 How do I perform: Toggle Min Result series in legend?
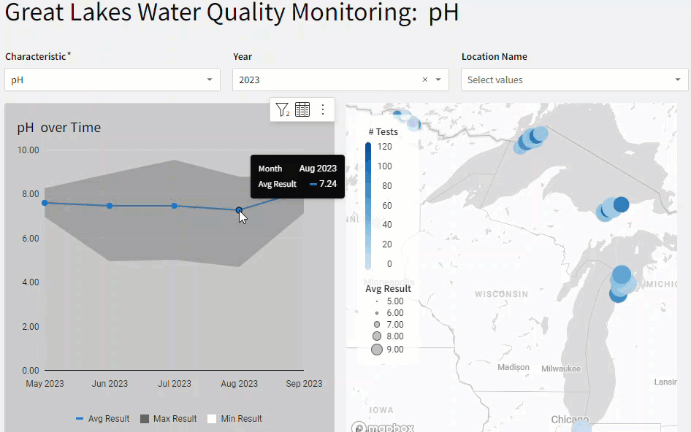234,419
